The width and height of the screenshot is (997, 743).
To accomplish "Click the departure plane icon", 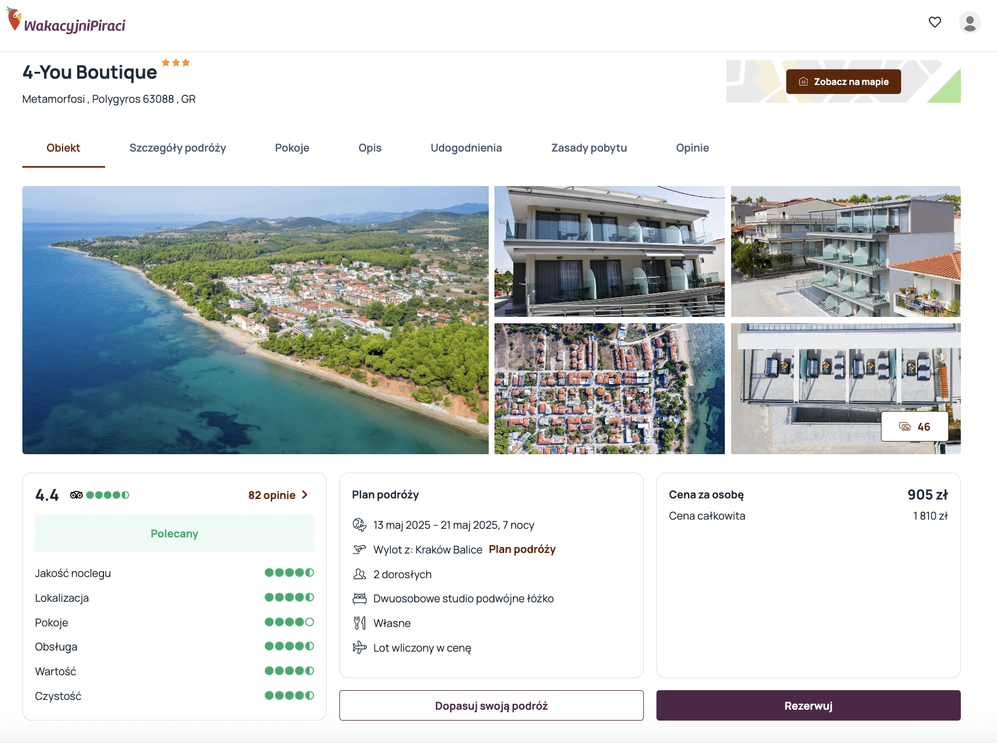I will (x=360, y=549).
